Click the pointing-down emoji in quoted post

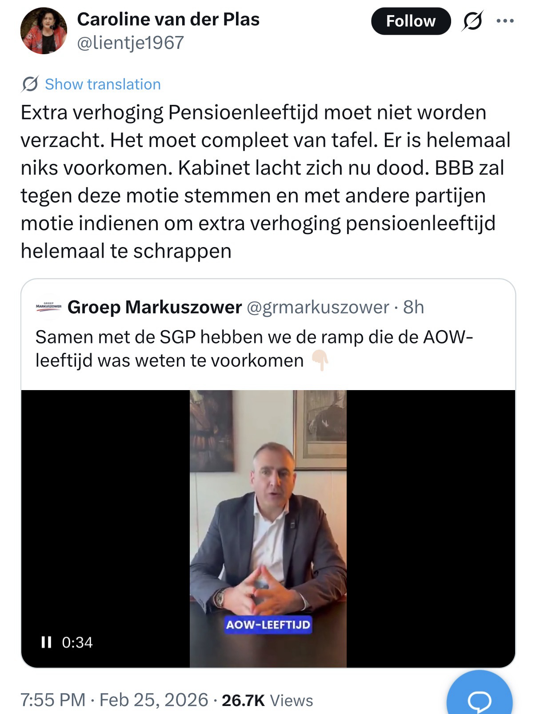(x=320, y=360)
